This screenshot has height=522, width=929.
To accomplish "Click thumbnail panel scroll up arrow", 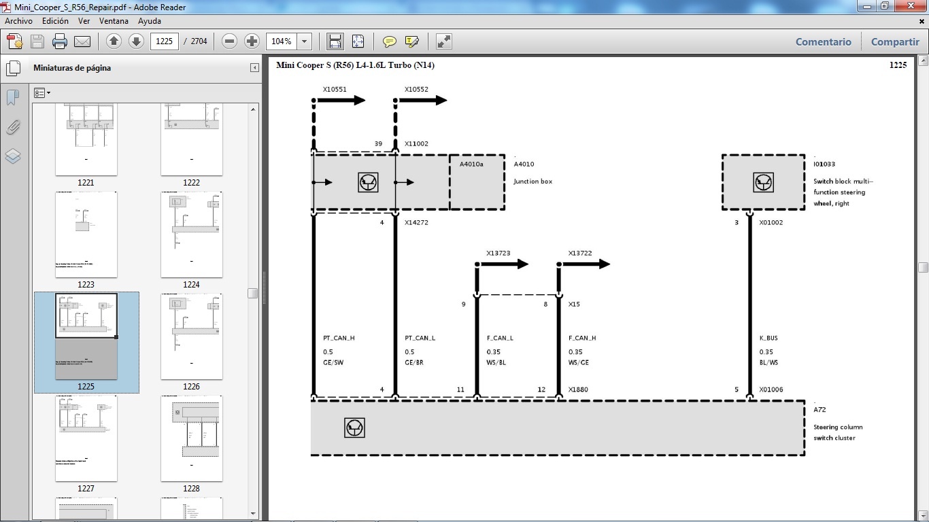I will coord(254,109).
